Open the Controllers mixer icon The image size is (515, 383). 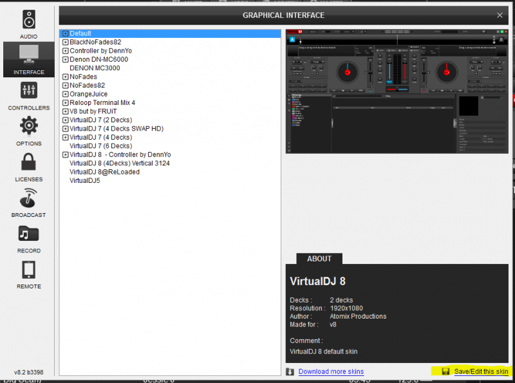click(x=29, y=90)
